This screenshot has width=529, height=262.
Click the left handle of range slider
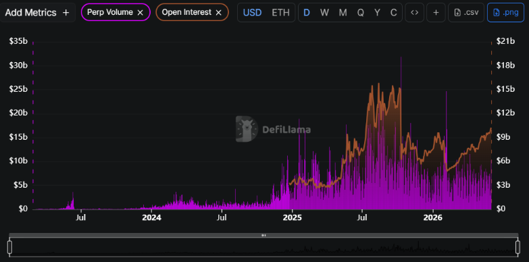click(9, 247)
